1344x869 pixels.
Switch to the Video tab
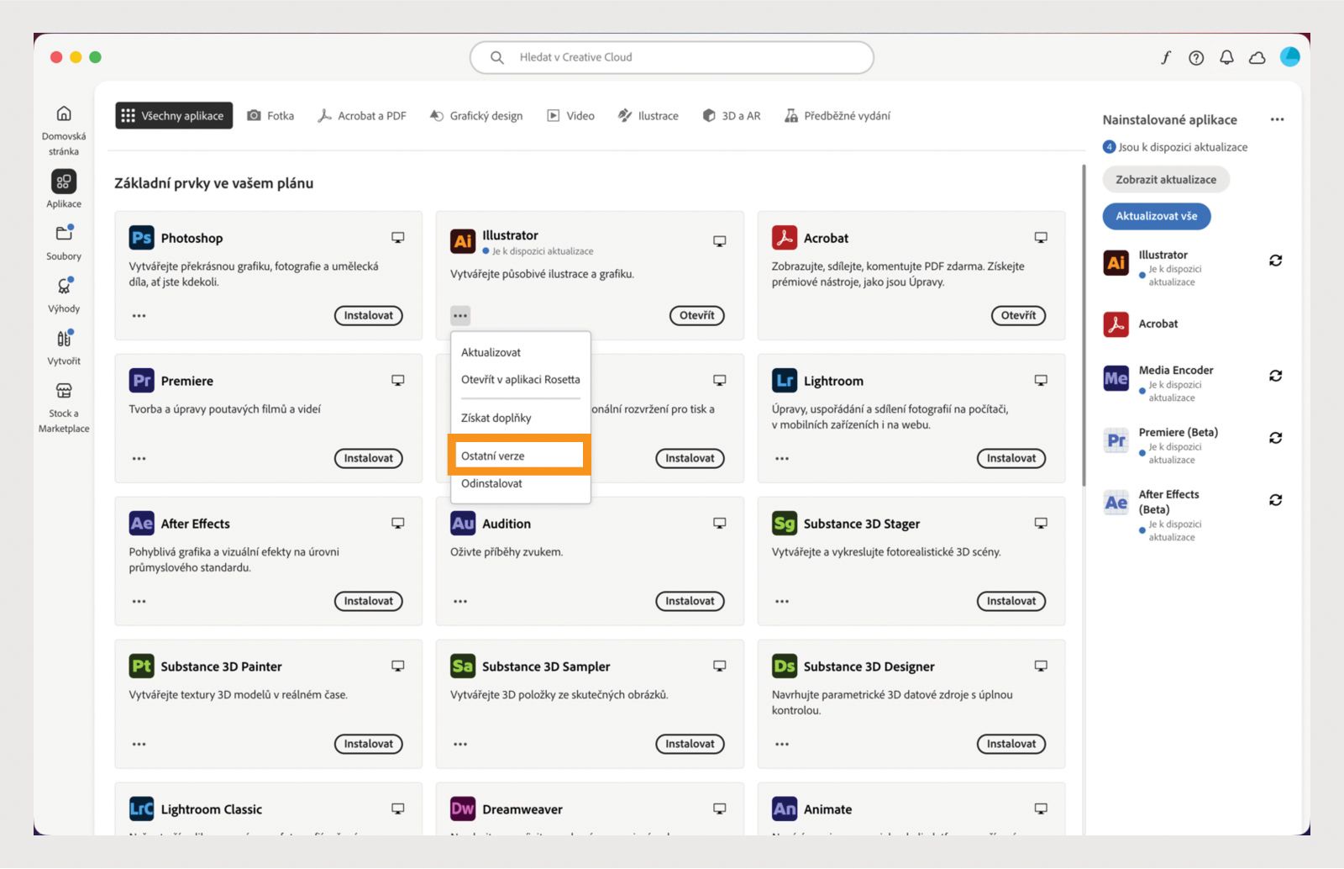click(570, 116)
